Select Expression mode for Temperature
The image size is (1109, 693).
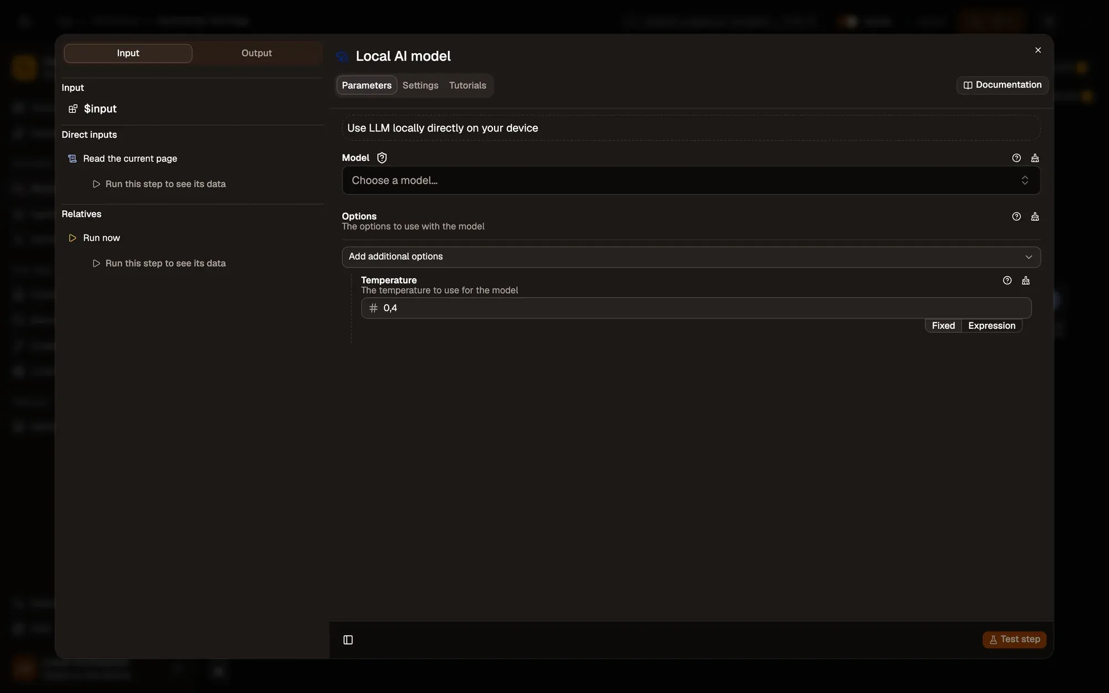[991, 326]
